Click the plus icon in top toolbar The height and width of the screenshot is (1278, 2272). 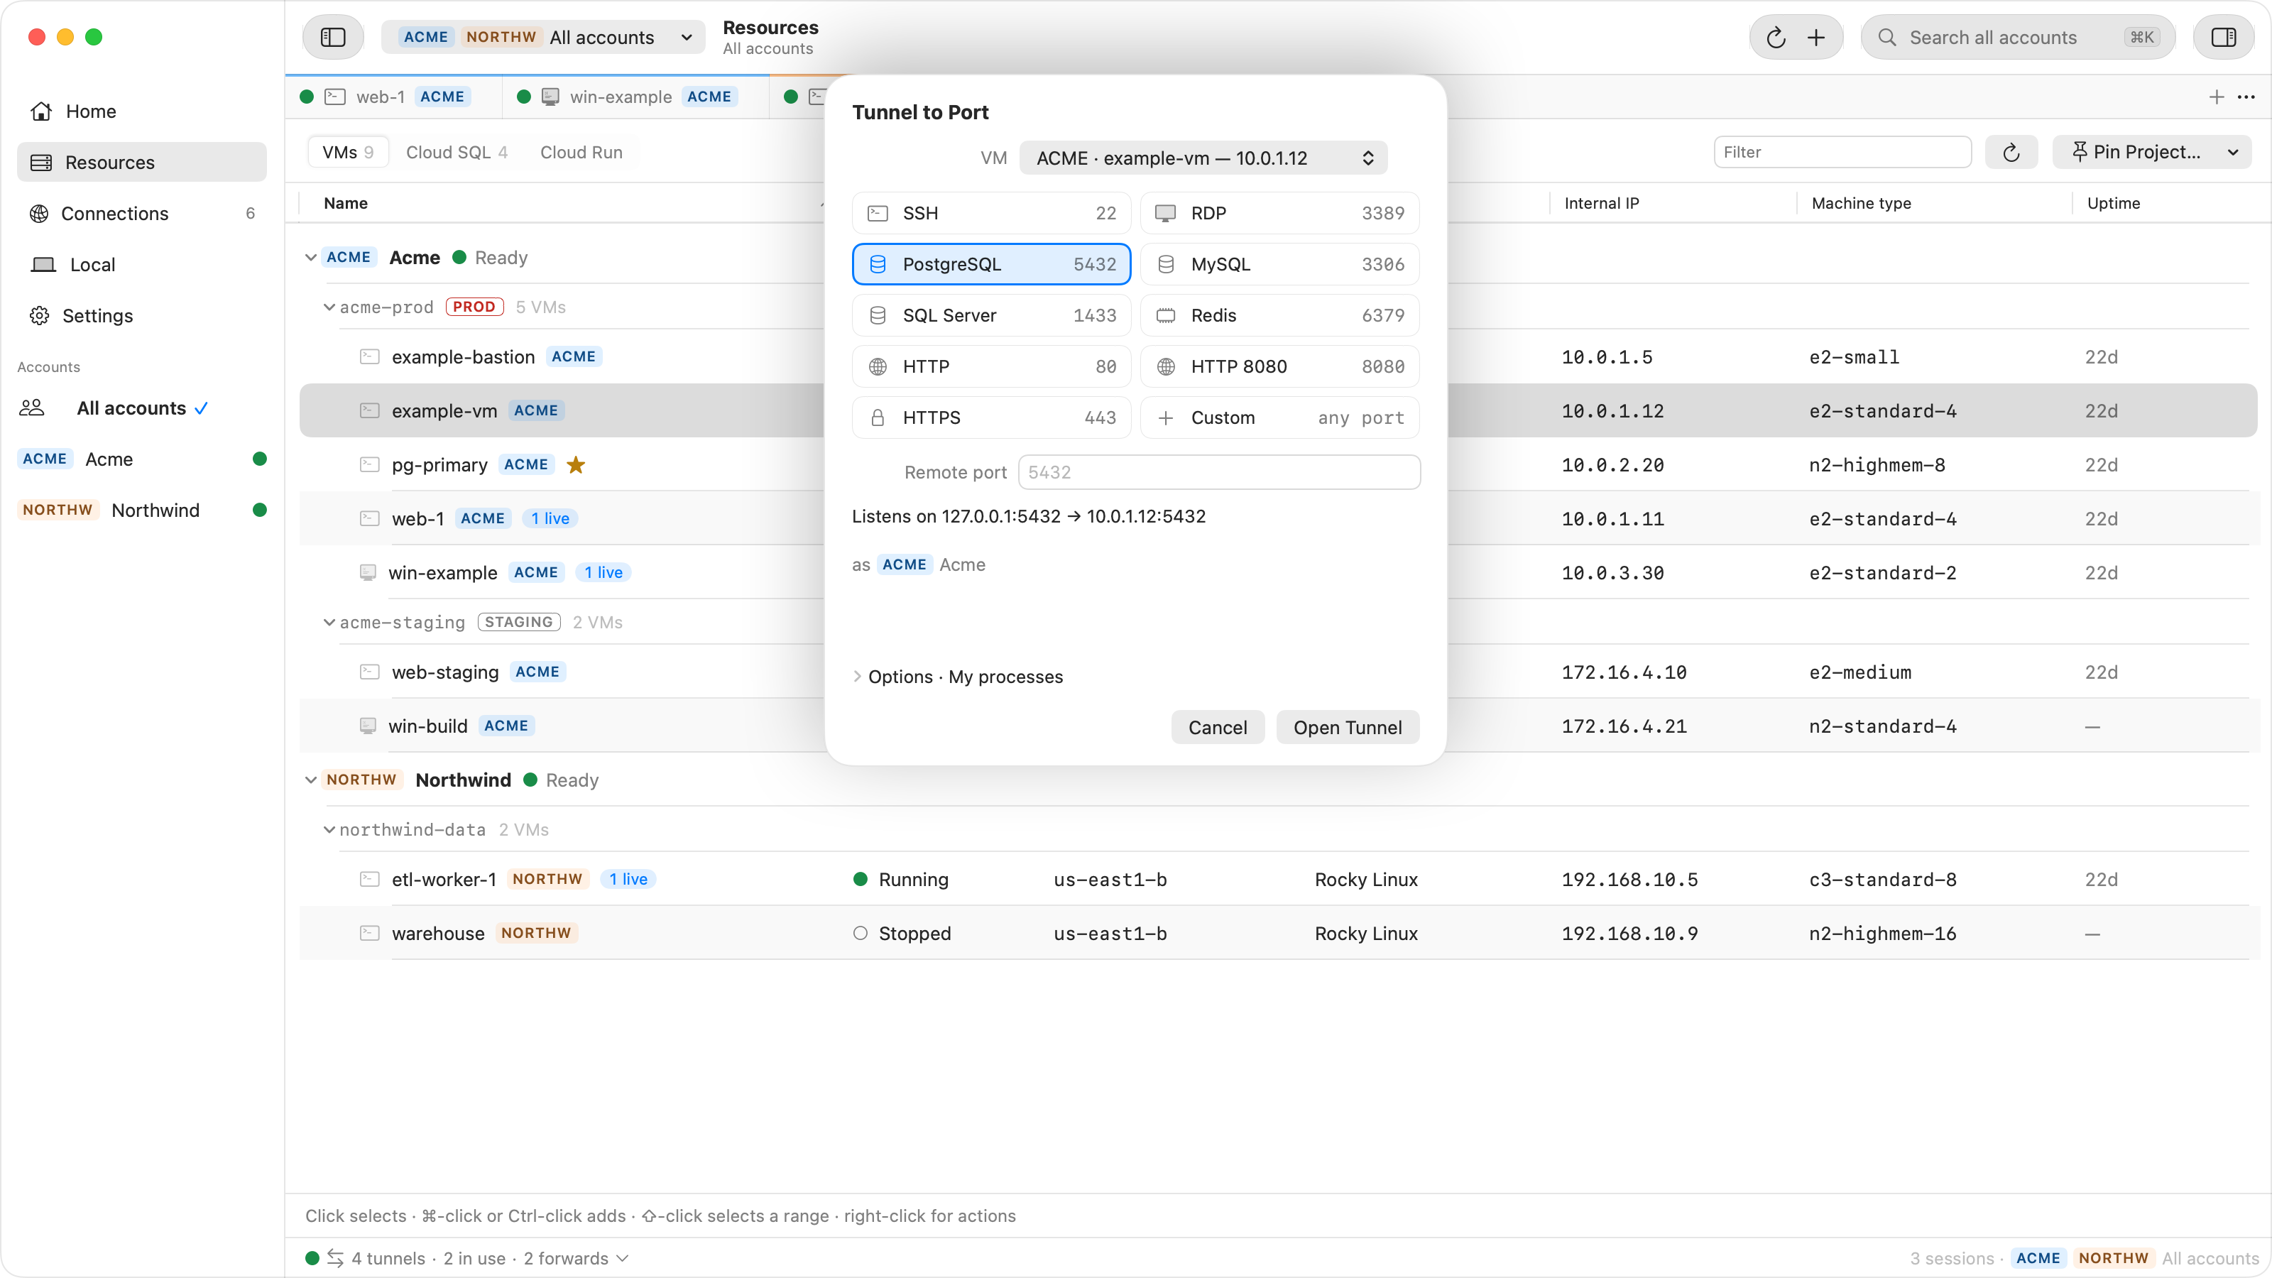click(1816, 37)
